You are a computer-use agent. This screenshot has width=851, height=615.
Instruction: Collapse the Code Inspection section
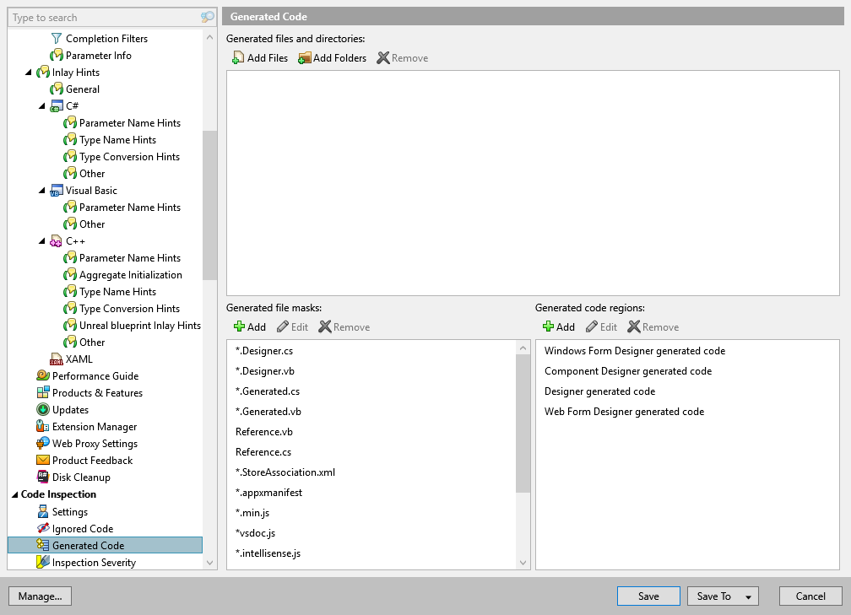[14, 495]
